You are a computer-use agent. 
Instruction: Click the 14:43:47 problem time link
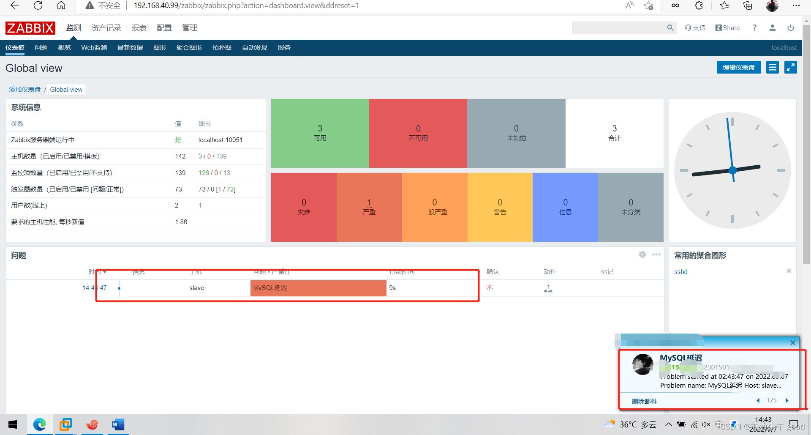(x=95, y=288)
